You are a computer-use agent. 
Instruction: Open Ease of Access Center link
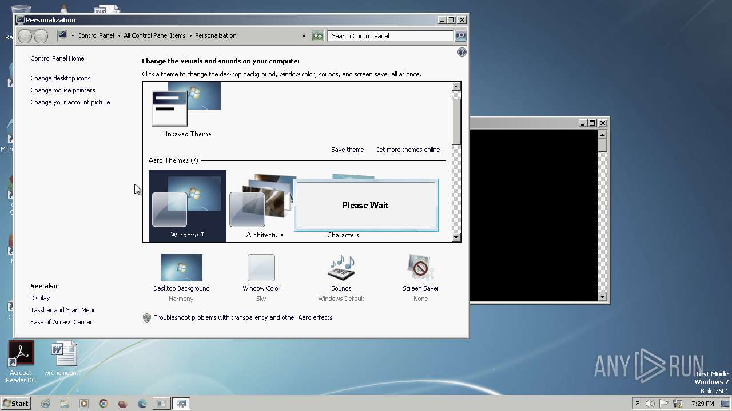click(x=61, y=322)
